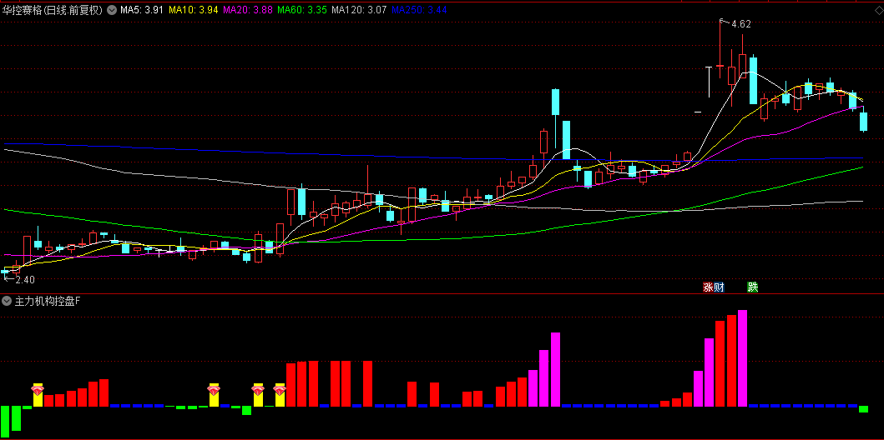Expand the 主力机构控盘F indicator dropdown arrow
Screen dimensions: 884x440
[8, 301]
